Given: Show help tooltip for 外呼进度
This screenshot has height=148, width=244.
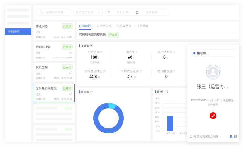Looking at the screenshot, I should click(101, 52).
